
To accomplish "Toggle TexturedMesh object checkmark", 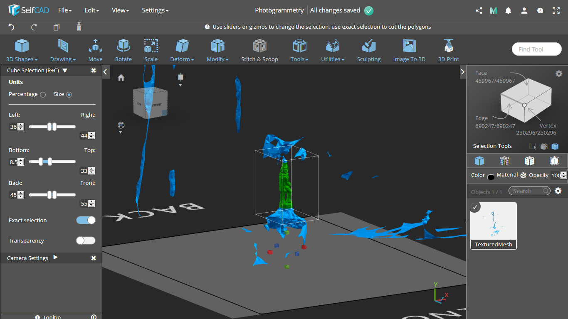I will click(475, 207).
